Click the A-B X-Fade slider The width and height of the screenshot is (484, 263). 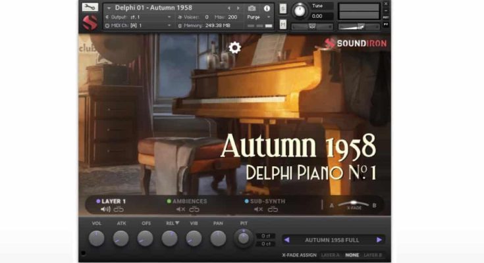(355, 204)
